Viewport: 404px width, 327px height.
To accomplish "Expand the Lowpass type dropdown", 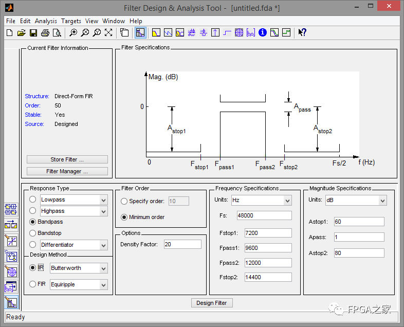I will [104, 200].
